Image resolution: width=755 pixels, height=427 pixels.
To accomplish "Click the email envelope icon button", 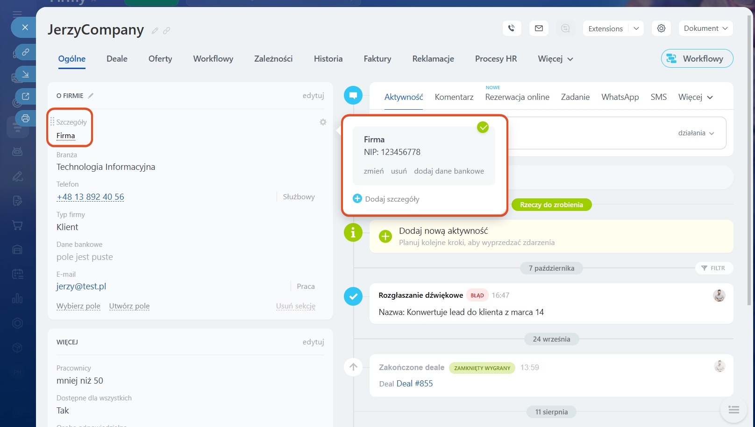I will coord(539,28).
